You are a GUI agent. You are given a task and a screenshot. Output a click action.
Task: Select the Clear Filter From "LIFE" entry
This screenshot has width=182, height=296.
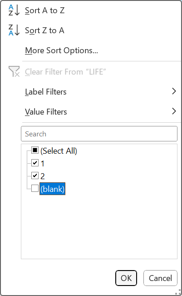click(65, 72)
